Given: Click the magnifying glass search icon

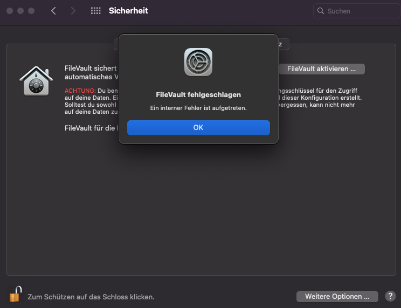Looking at the screenshot, I should 321,11.
